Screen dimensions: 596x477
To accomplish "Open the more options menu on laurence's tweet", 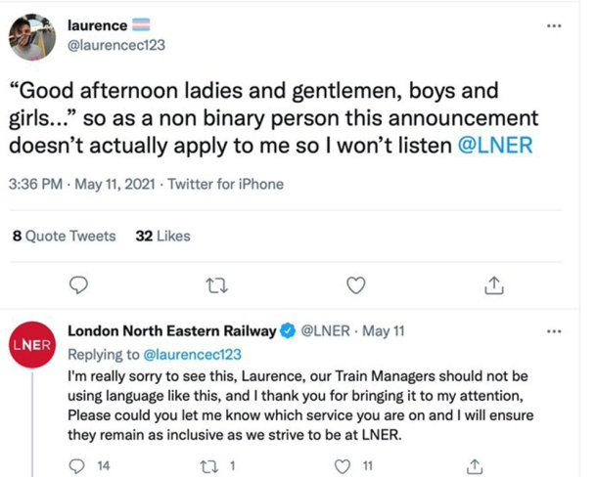I will coord(554,26).
